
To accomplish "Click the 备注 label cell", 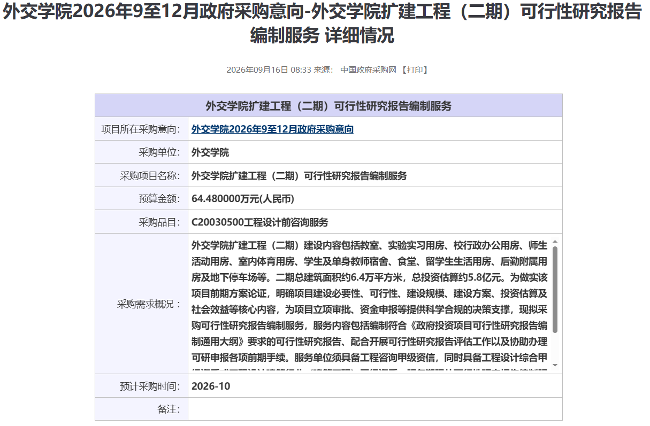I will [x=141, y=409].
